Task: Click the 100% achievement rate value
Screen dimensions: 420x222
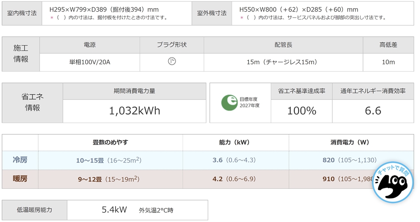Action: 301,111
